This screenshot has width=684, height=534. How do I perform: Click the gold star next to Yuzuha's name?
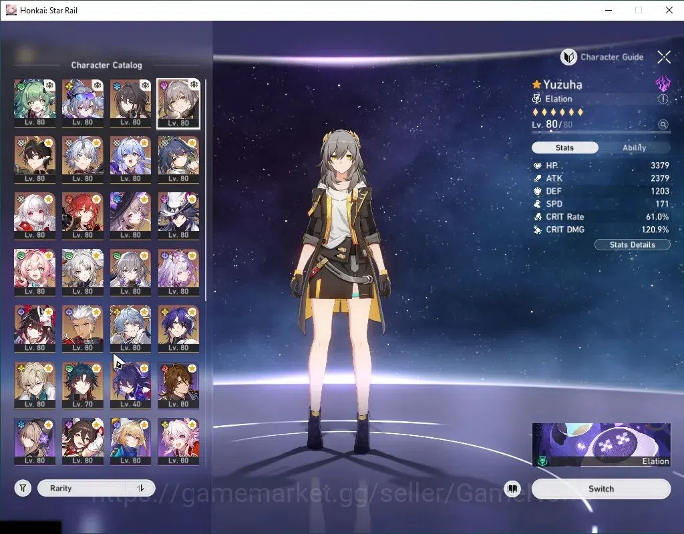[536, 85]
